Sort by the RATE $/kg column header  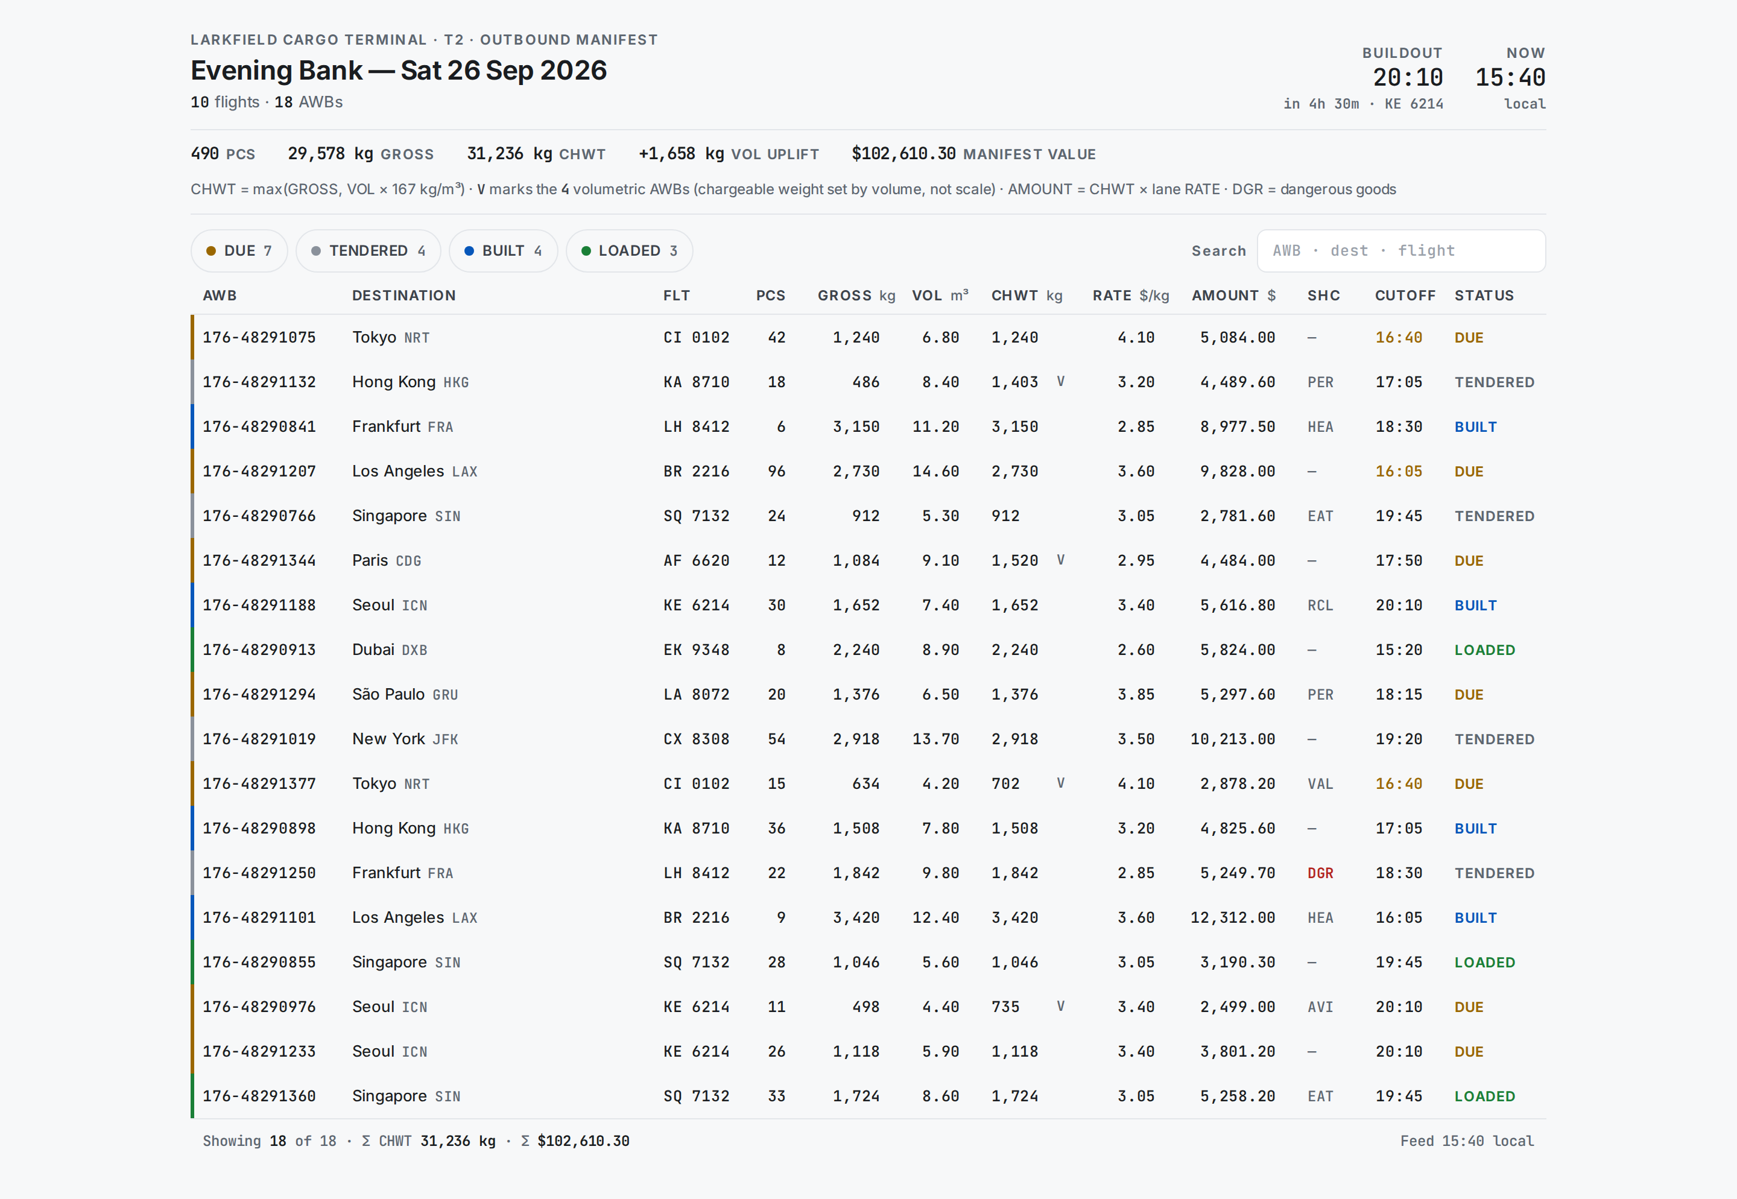point(1131,296)
